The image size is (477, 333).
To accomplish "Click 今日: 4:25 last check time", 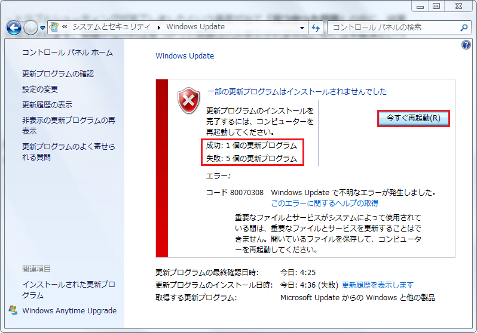I will (x=298, y=273).
